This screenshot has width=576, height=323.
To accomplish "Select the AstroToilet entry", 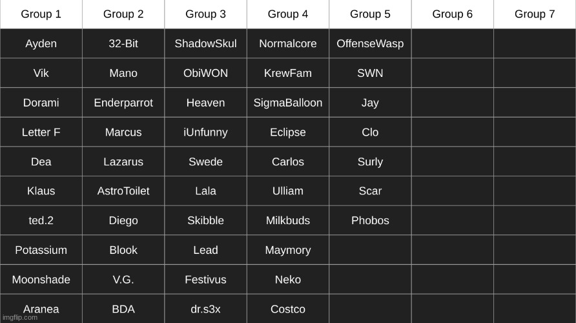I will tap(123, 191).
